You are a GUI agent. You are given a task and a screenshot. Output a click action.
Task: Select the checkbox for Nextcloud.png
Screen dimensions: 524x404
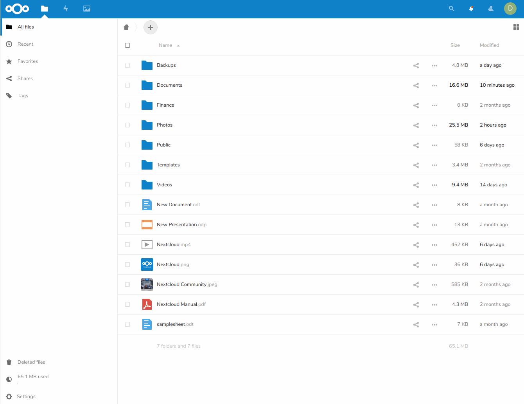click(127, 265)
